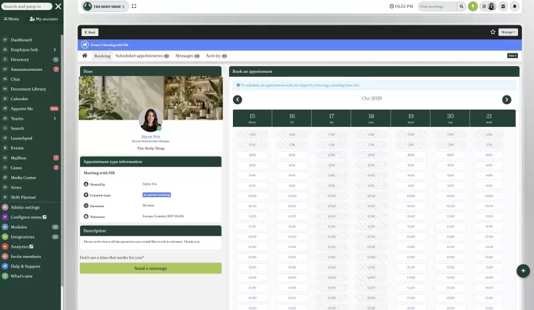Screen dimensions: 534x310
Task: Click the Help & Support icon
Action: pos(5,267)
